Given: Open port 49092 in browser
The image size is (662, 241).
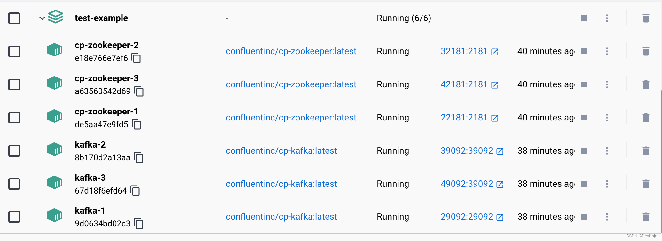Looking at the screenshot, I should click(x=467, y=184).
